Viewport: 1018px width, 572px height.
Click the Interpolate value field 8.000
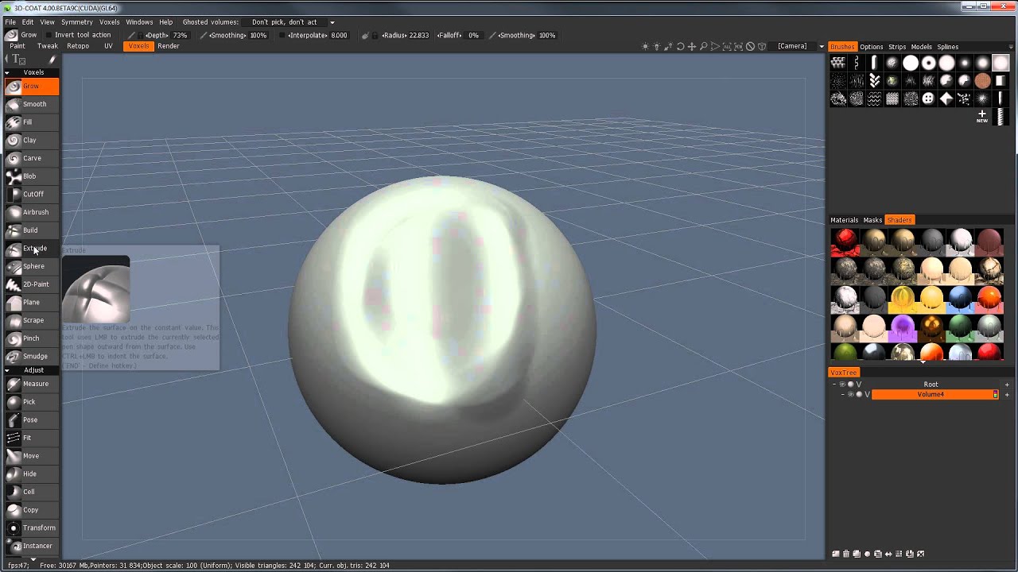(339, 36)
